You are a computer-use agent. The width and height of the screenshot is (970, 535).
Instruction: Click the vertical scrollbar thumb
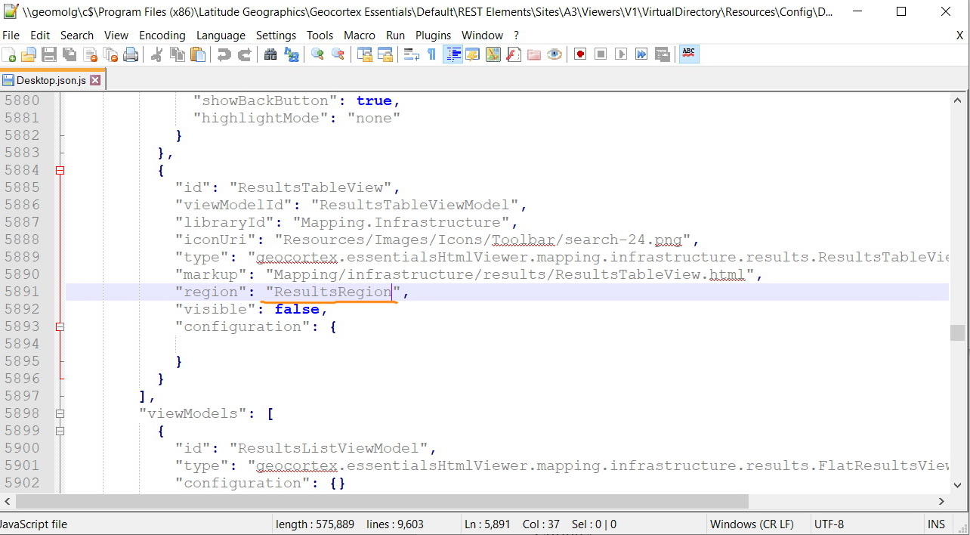point(957,333)
